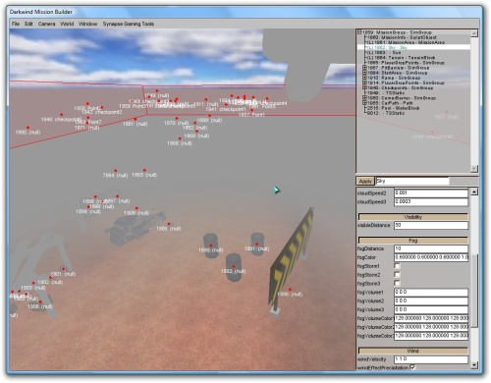Click the red marker labeled 1892 barrel
The height and width of the screenshot is (383, 491).
(x=234, y=266)
